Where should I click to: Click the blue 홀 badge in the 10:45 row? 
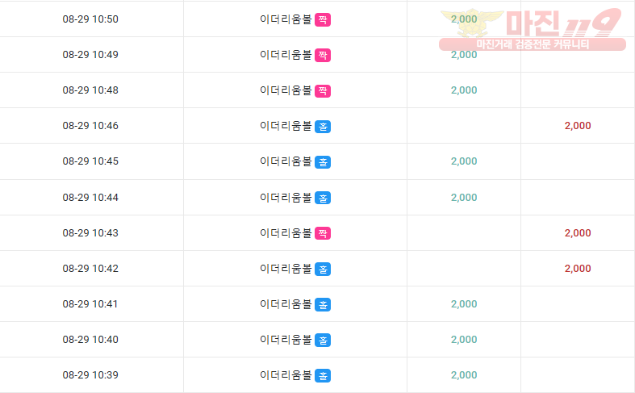click(323, 162)
